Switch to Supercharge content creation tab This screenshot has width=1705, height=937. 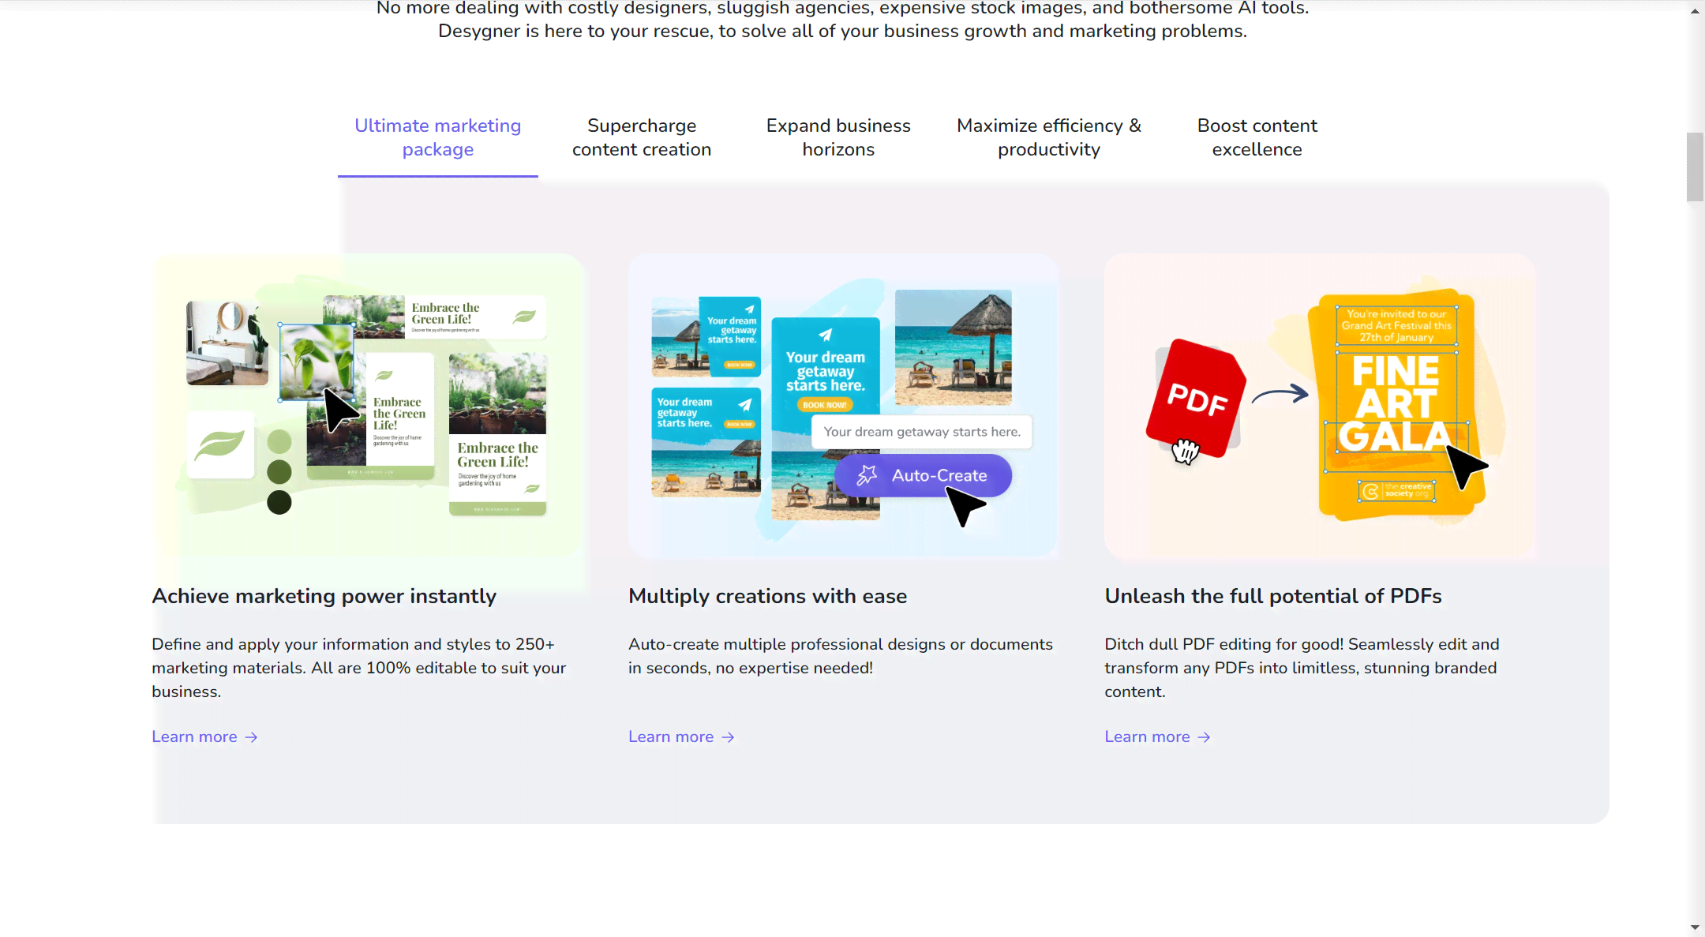point(642,137)
